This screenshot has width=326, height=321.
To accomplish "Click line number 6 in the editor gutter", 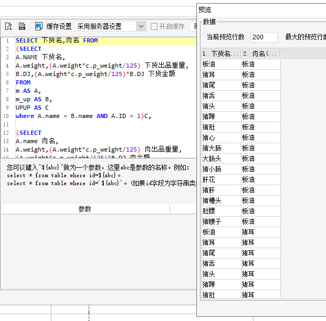I will [7, 82].
